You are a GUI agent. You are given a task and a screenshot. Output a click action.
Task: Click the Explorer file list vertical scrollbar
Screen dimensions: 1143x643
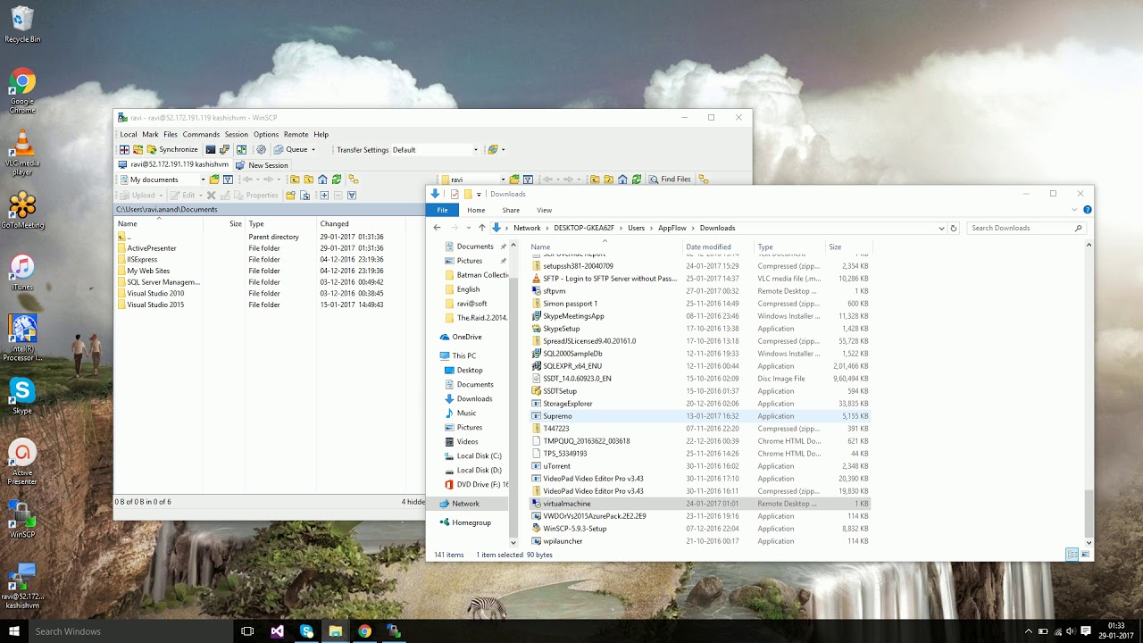tap(1089, 514)
